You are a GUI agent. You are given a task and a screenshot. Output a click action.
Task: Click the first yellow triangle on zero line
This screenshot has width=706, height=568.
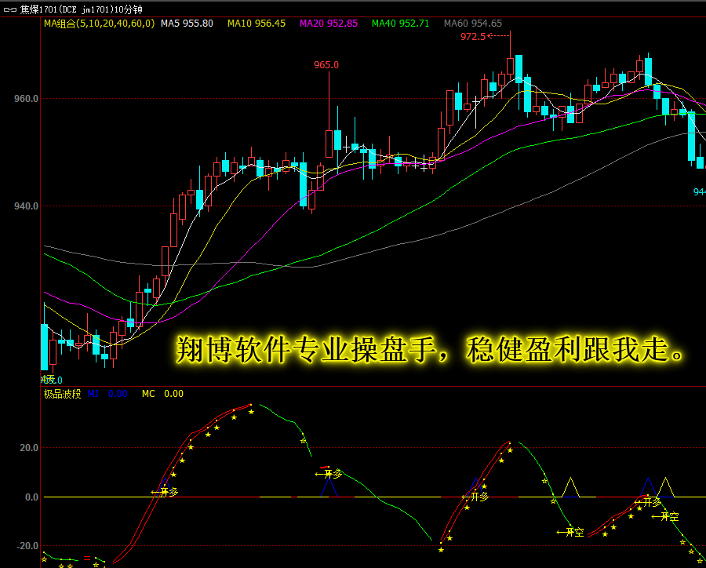pyautogui.click(x=570, y=487)
